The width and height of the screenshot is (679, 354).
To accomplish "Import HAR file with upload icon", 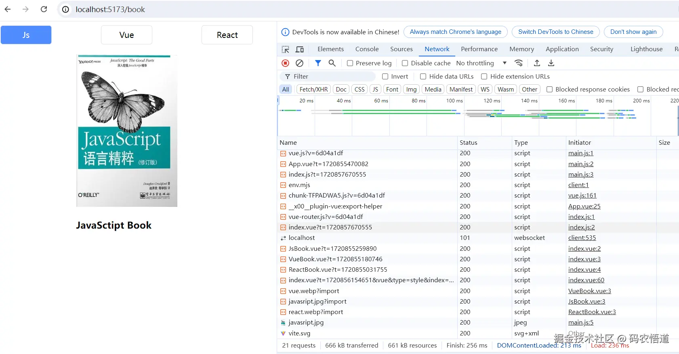I will (x=537, y=63).
